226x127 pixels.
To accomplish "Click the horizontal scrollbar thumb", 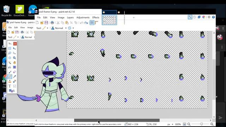I will (117, 120).
